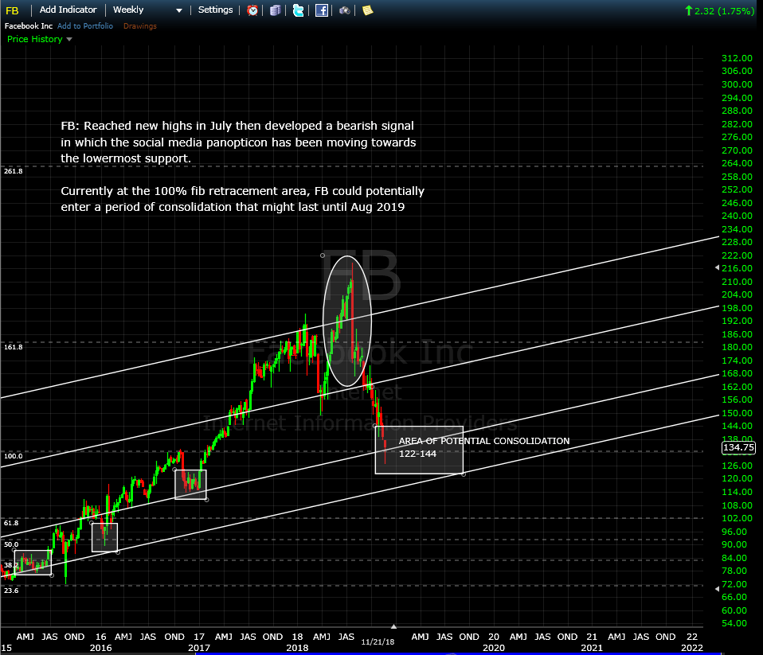Select the 'Currently at the 100% fib' note
Screen dimensions: 763x655
(242, 199)
